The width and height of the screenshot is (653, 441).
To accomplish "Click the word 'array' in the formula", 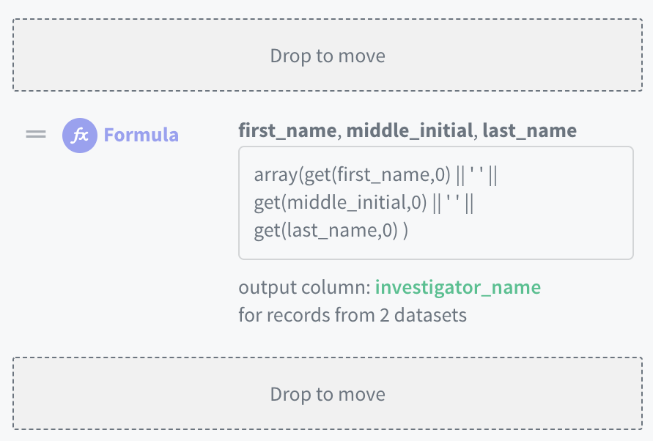I will point(271,176).
